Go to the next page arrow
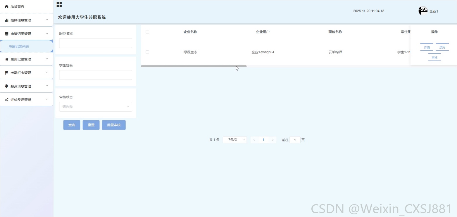This screenshot has width=457, height=217. (x=273, y=140)
